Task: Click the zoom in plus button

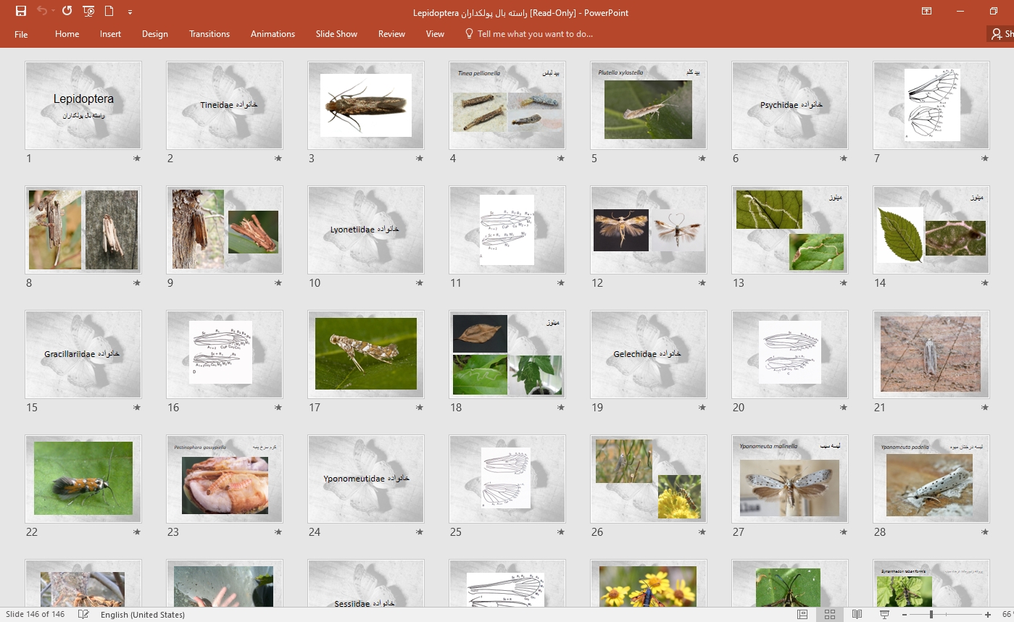Action: [987, 614]
